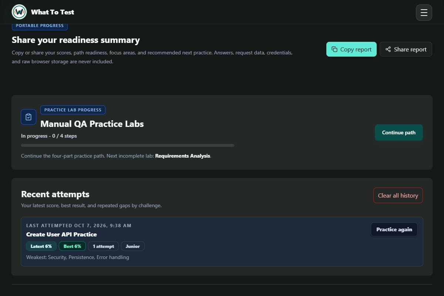This screenshot has width=444, height=296.
Task: Click the Recent attempts heading
Action: pyautogui.click(x=55, y=194)
